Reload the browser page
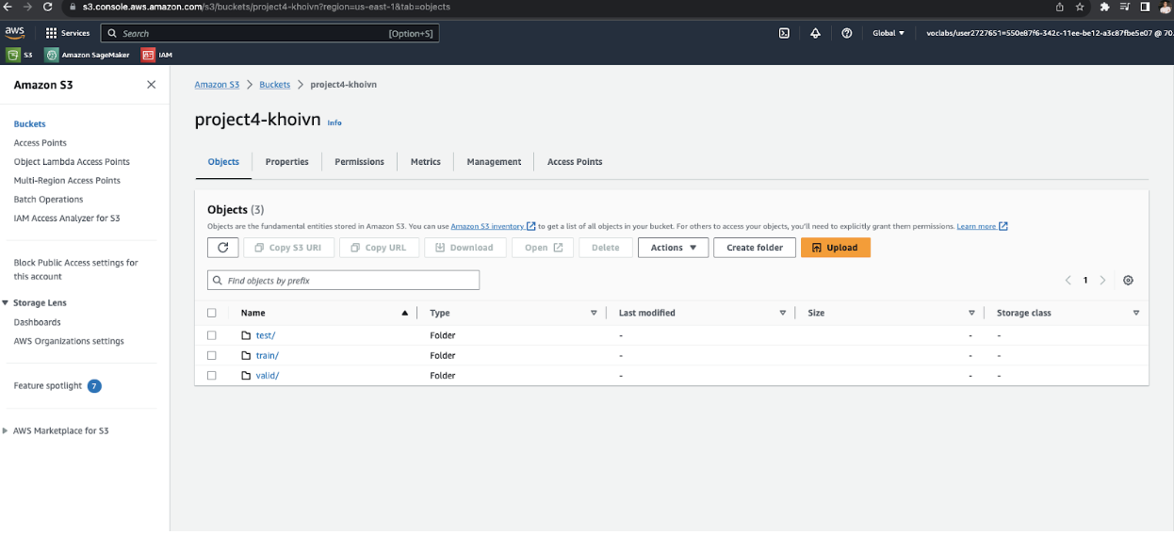The image size is (1174, 535). point(48,7)
